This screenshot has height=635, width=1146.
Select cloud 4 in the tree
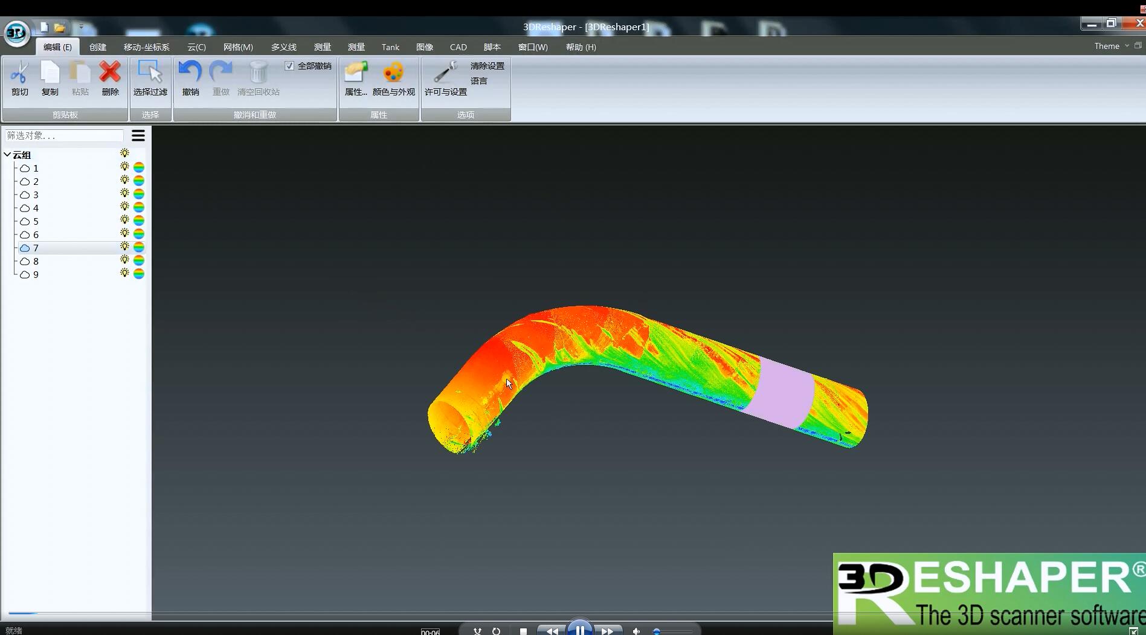point(36,208)
